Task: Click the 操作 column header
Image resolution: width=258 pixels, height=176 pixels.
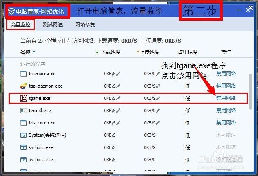Action: pos(226,52)
